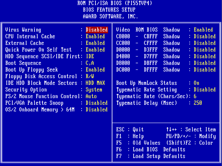The image size is (222, 166).
Task: Toggle OS/2 Onboard Memory > 64M value
Action: coord(97,110)
